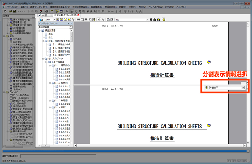The image size is (252, 164).
Task: Open the zoom 100% dropdown
Action: pyautogui.click(x=54, y=20)
